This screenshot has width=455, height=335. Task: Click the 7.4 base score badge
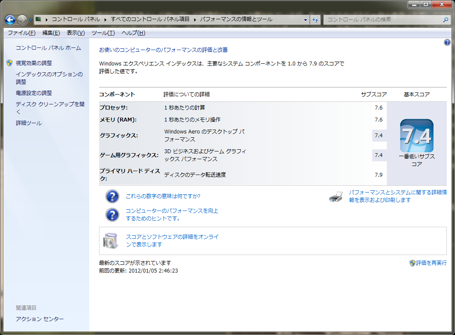(417, 136)
